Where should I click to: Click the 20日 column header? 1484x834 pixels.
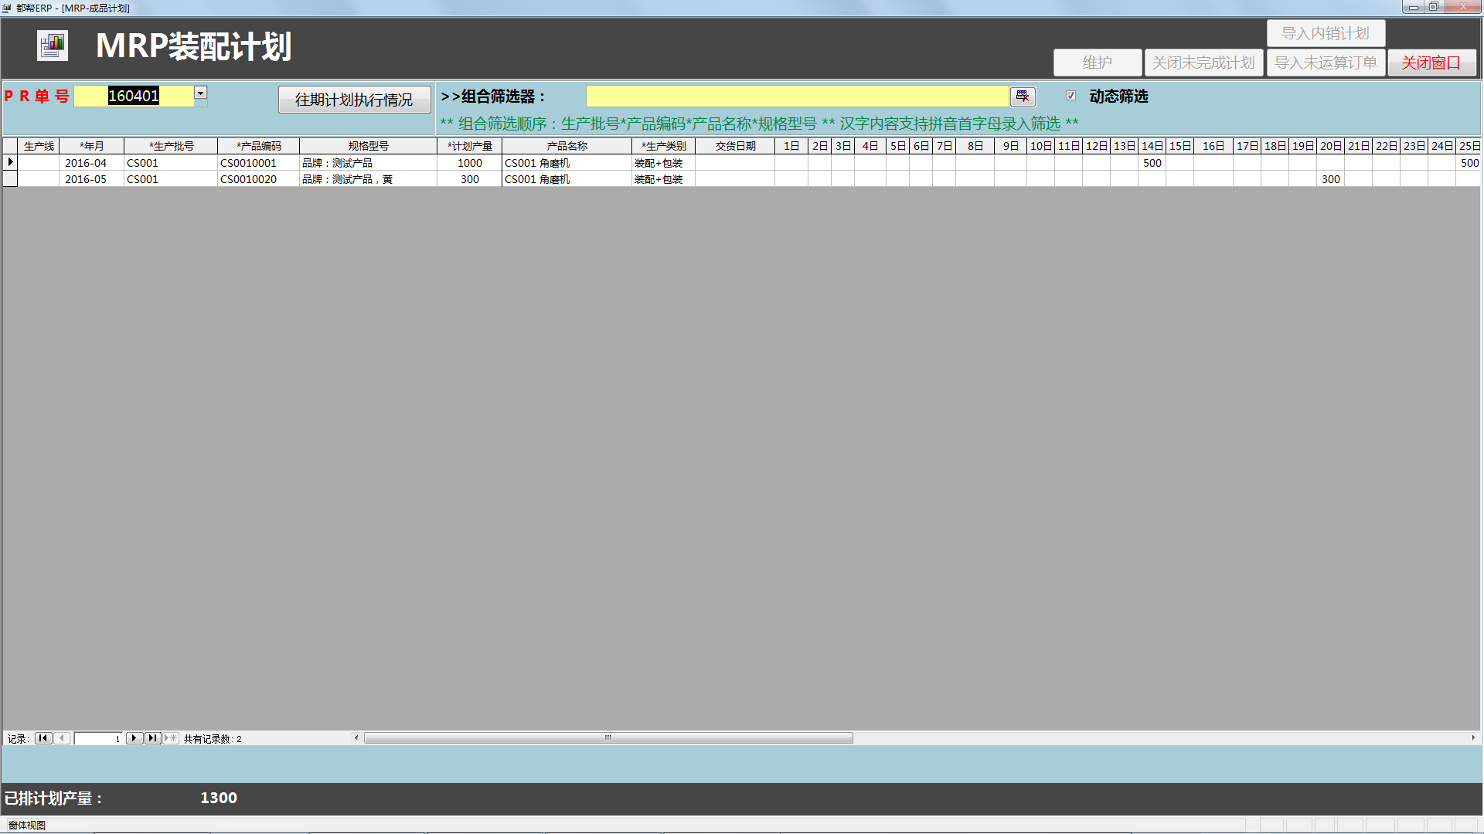[1330, 146]
